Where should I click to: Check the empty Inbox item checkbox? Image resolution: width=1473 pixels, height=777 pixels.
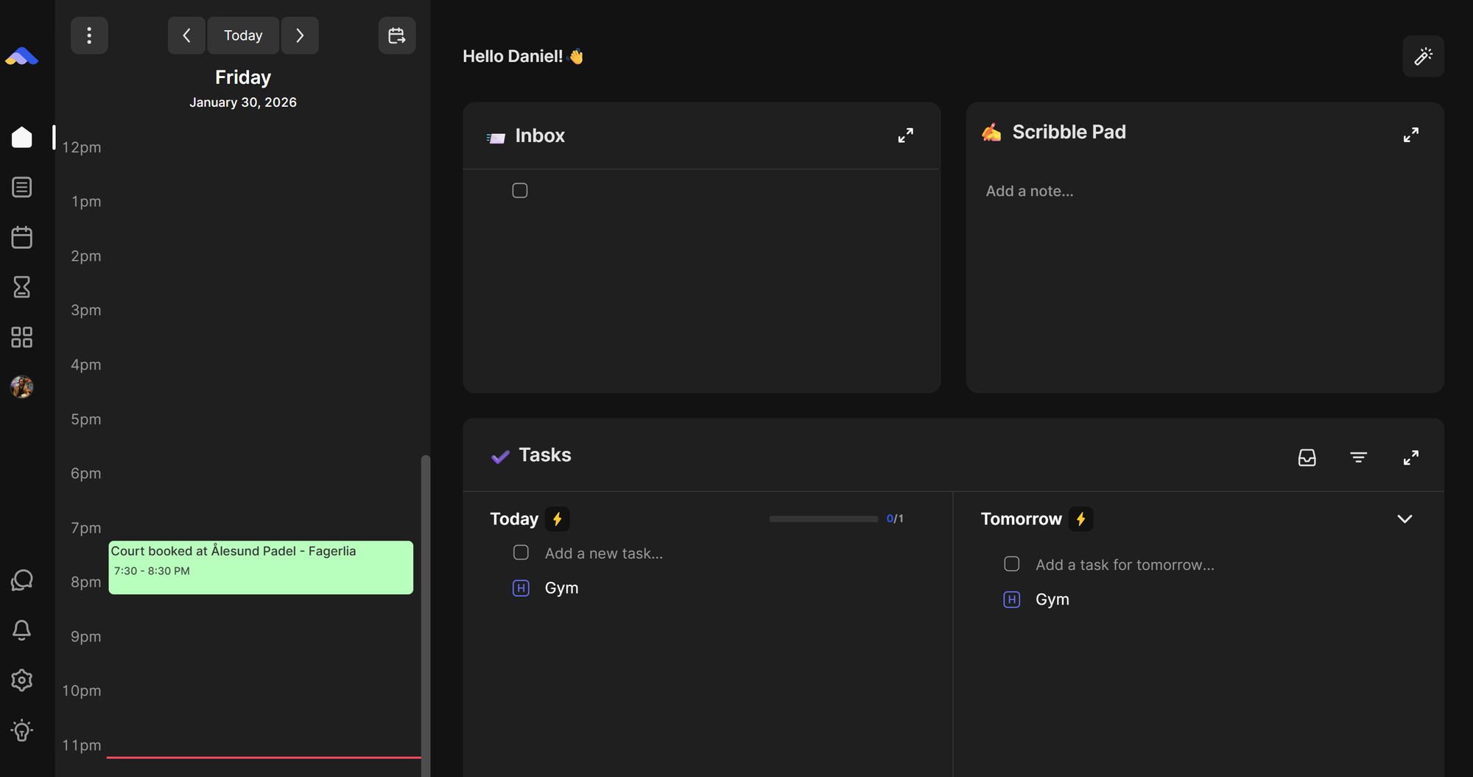pos(520,191)
